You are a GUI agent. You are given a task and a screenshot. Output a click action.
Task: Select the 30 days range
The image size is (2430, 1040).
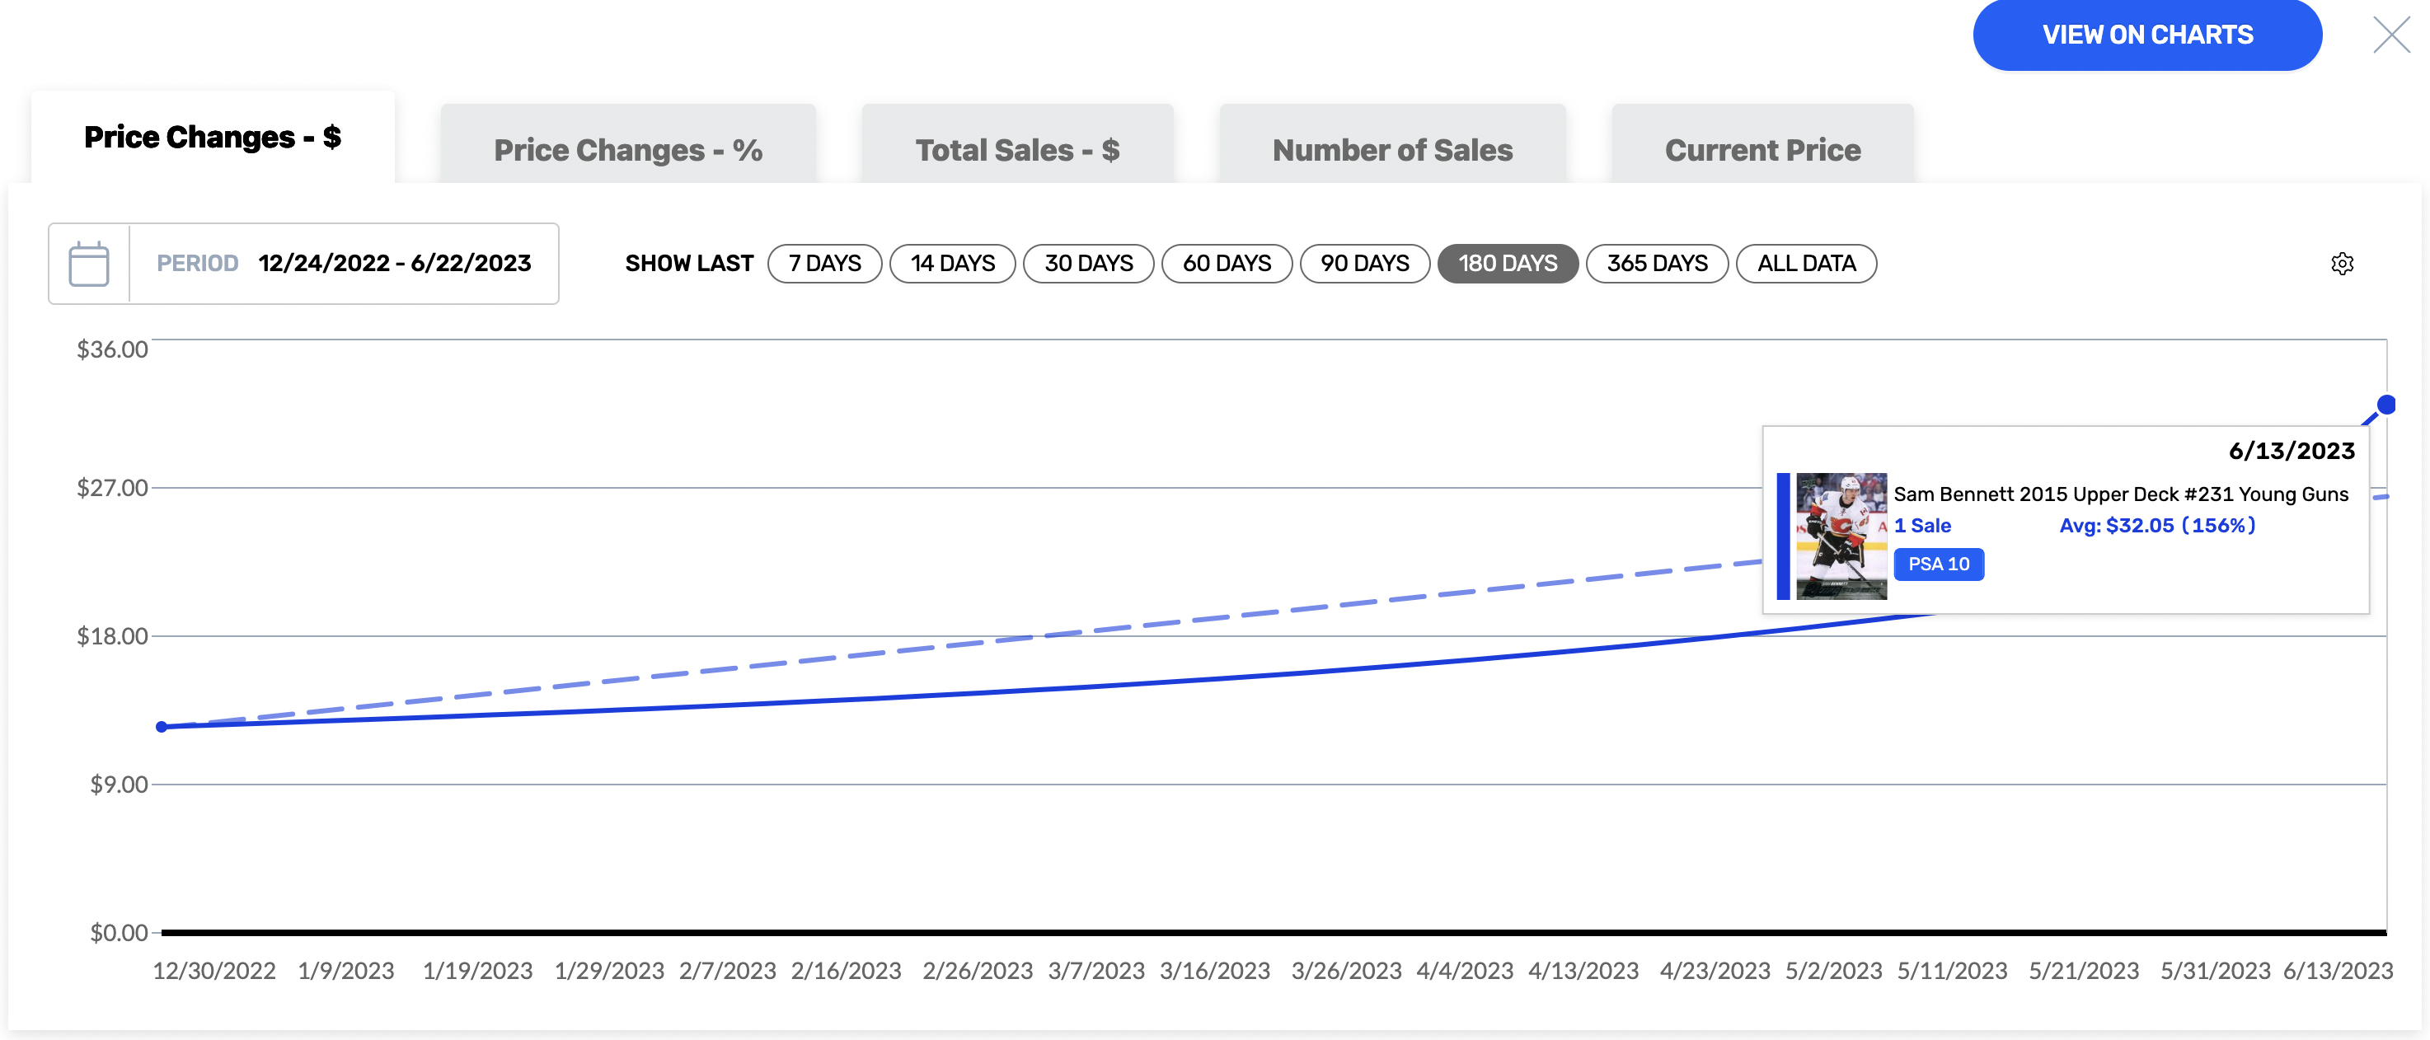click(1089, 263)
